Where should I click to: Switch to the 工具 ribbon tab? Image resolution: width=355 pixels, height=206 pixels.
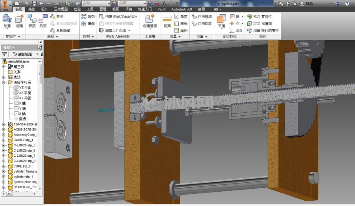click(90, 9)
